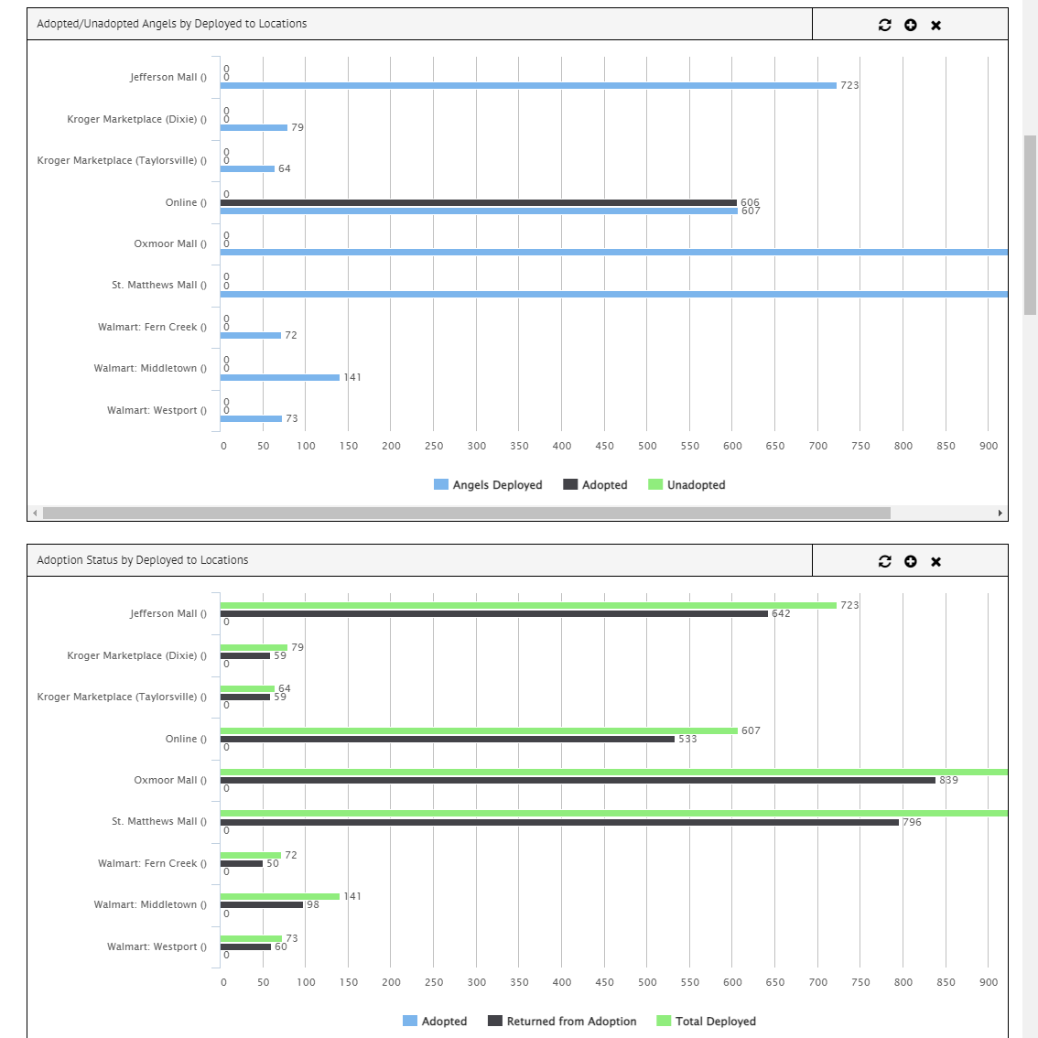This screenshot has width=1038, height=1038.
Task: Click plus icon on Adopted/Unadopted Angels panel
Action: (x=910, y=25)
